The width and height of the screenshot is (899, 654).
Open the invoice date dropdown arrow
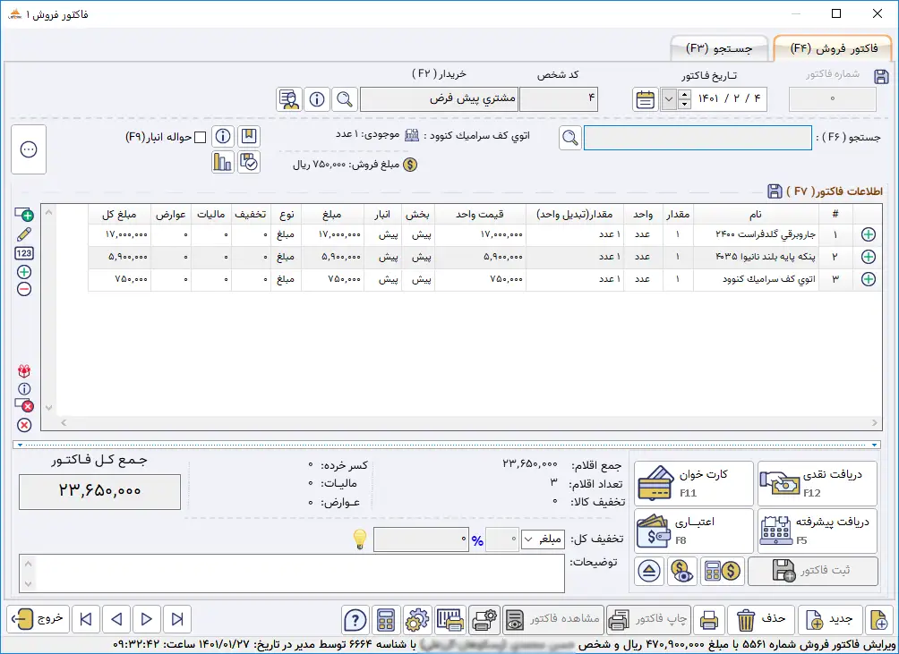coord(668,99)
